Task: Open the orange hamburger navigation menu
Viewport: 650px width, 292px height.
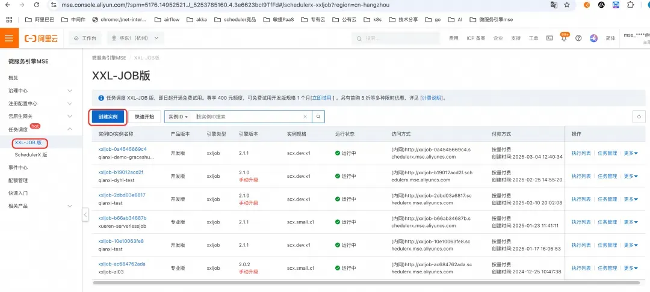Action: [x=8, y=38]
